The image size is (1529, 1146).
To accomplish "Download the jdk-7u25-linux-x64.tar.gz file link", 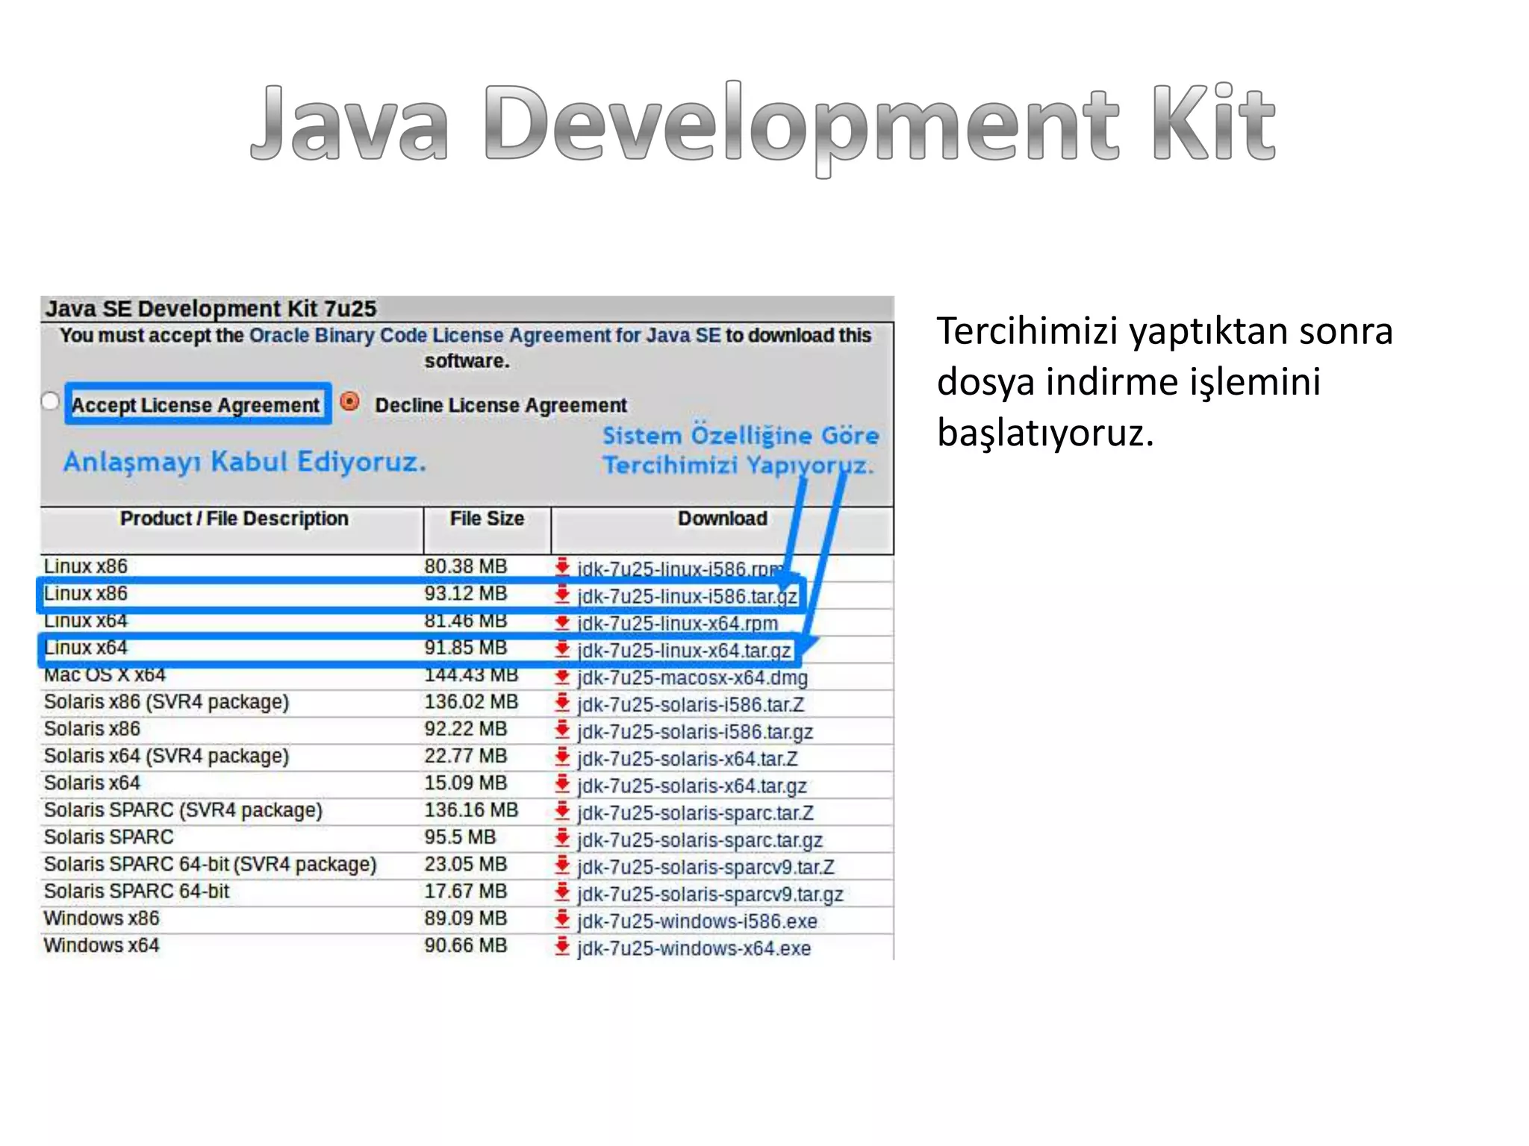I will coord(684,651).
